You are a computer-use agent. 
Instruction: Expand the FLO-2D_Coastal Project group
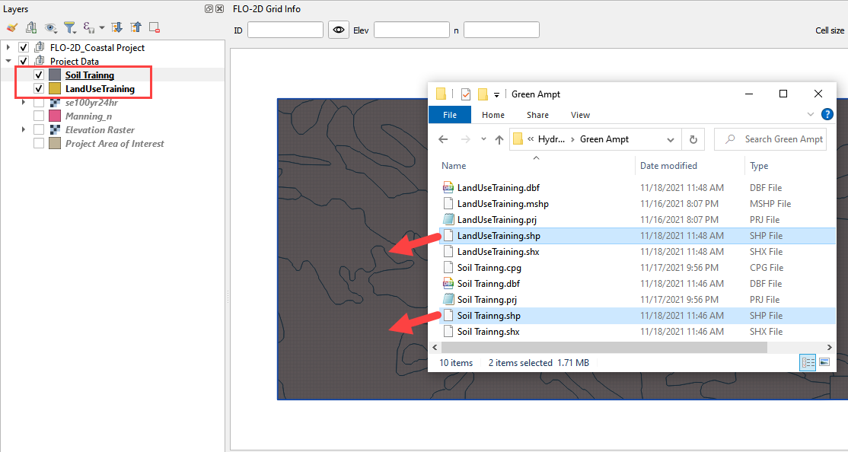click(x=8, y=48)
